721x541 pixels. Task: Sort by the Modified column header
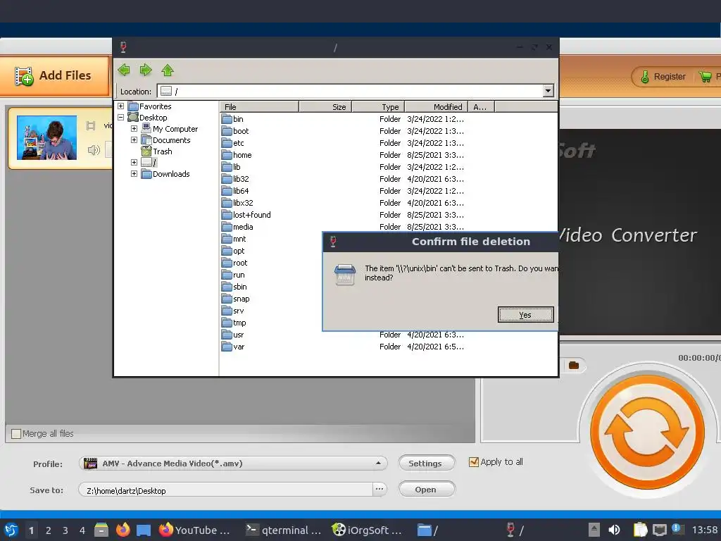point(437,107)
